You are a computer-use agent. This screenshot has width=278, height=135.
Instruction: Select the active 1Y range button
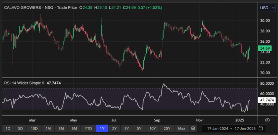coord(102,129)
